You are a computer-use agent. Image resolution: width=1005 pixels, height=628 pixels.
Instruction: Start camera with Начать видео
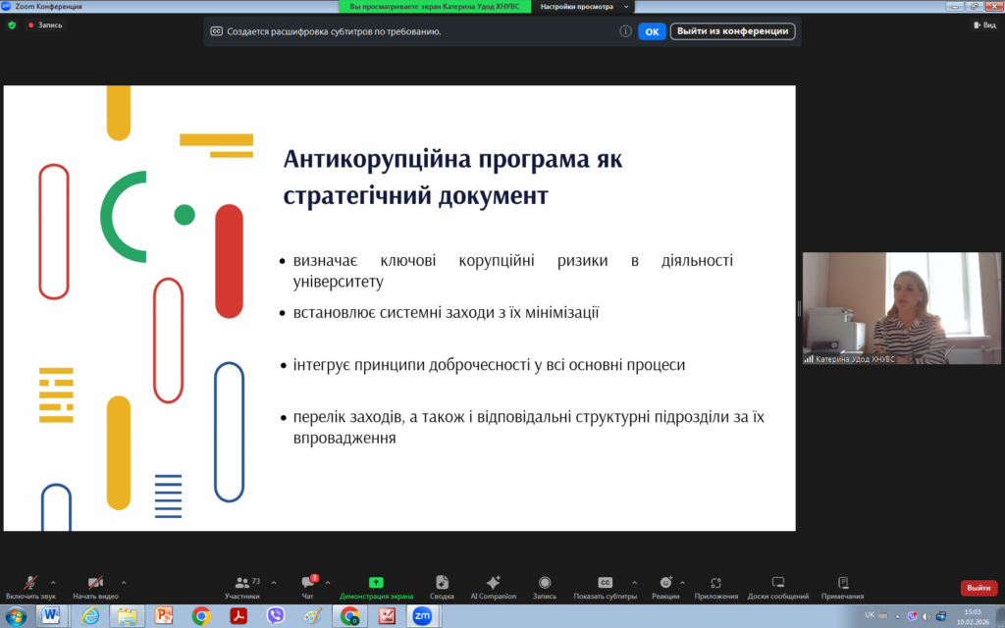95,583
